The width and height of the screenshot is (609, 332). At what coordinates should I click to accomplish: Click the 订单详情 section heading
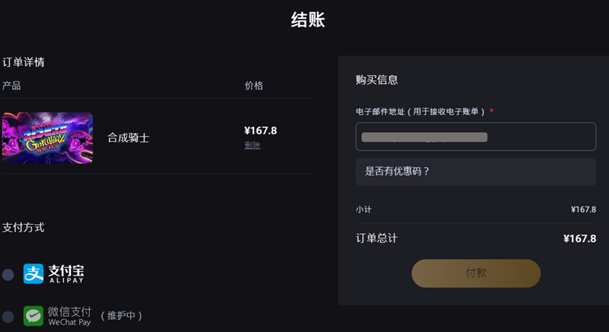23,63
